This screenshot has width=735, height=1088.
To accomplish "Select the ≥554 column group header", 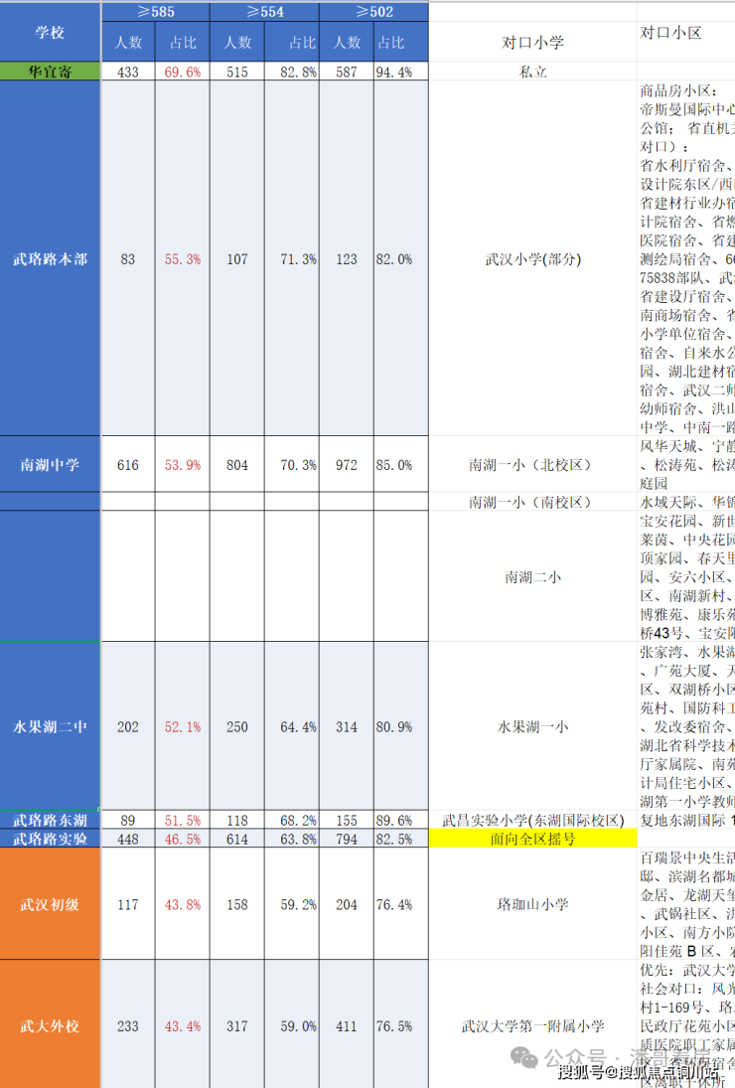I will coord(264,12).
